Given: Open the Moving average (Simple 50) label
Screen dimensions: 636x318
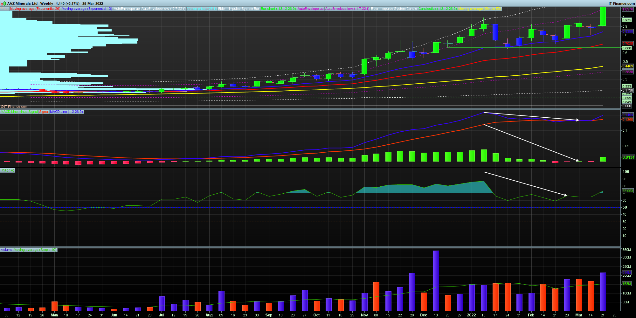Looking at the screenshot, I should point(480,9).
